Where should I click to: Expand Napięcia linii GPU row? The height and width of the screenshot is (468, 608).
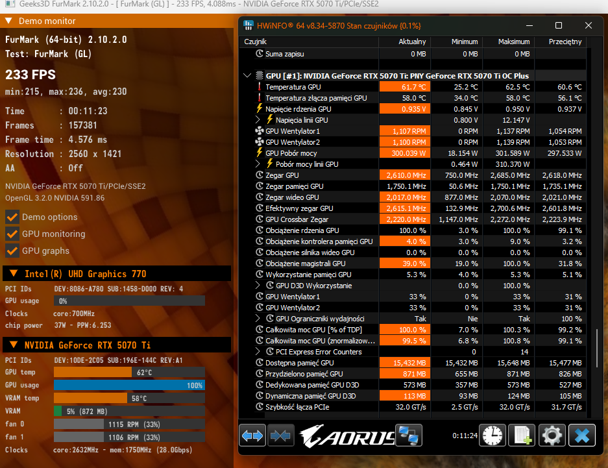[x=258, y=120]
